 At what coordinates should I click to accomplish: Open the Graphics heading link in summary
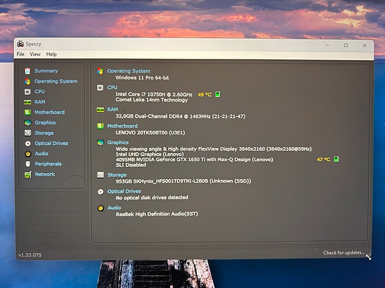click(118, 142)
